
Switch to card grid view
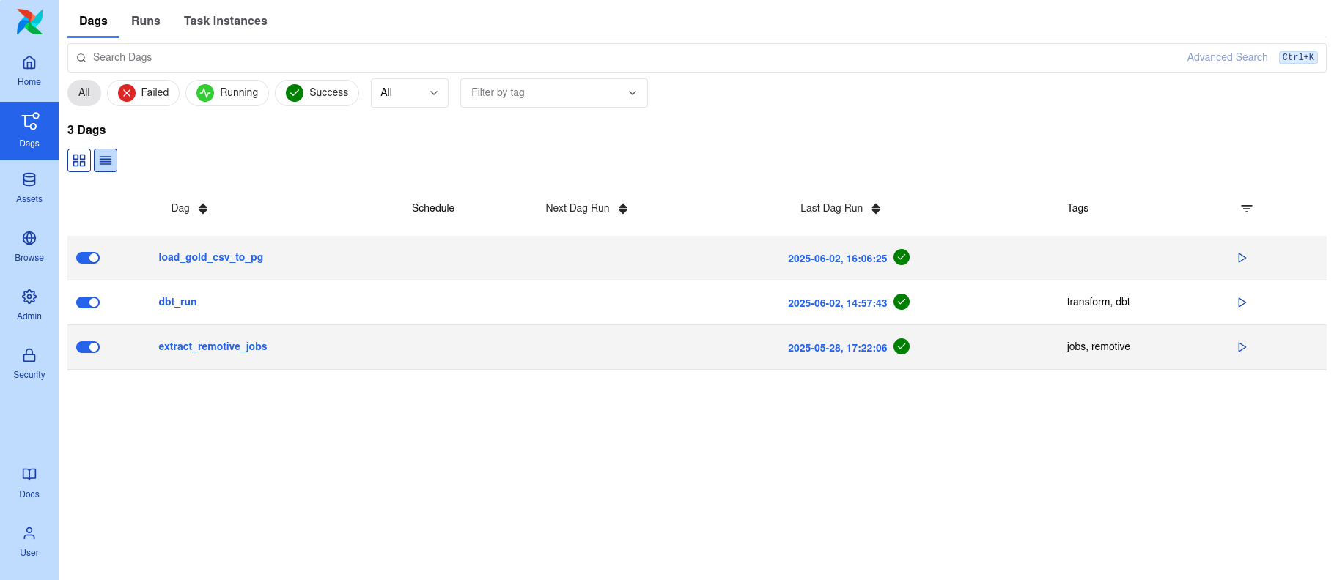(79, 160)
